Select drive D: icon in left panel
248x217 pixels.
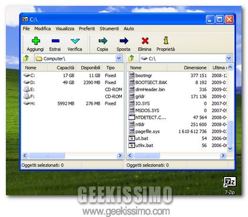[x=27, y=82]
